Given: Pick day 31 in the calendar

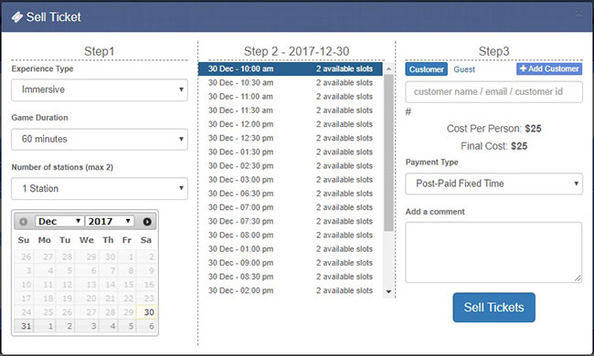Looking at the screenshot, I should pyautogui.click(x=25, y=326).
